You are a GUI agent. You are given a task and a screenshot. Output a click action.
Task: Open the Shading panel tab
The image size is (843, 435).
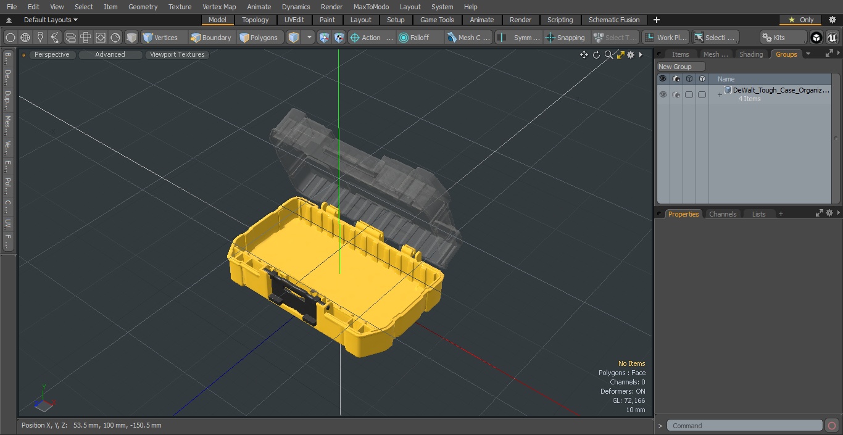pos(751,54)
